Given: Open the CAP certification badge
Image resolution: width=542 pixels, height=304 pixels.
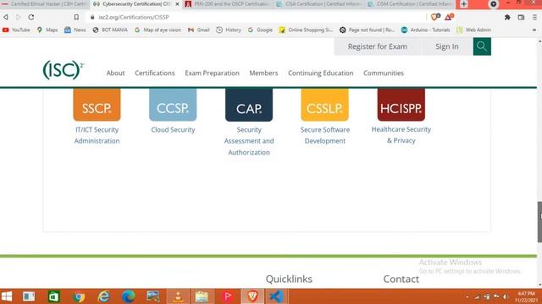Looking at the screenshot, I should 249,105.
